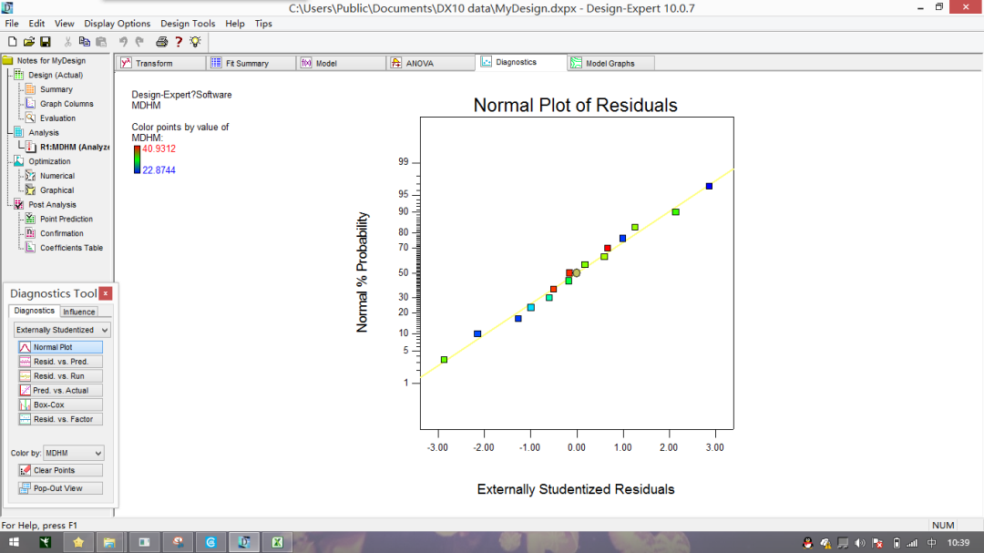984x553 pixels.
Task: Open the Fit Summary tab
Action: tap(251, 64)
